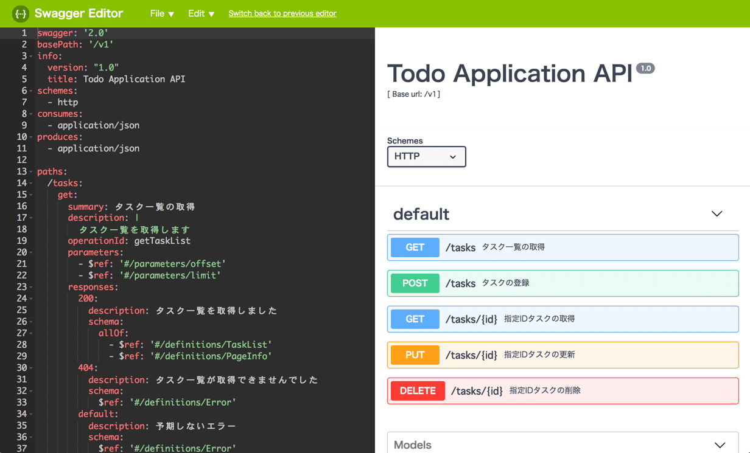Click the default section heading
750x453 pixels.
421,214
